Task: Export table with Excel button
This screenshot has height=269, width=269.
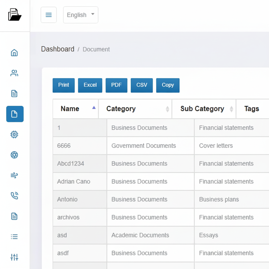Action: pos(90,85)
